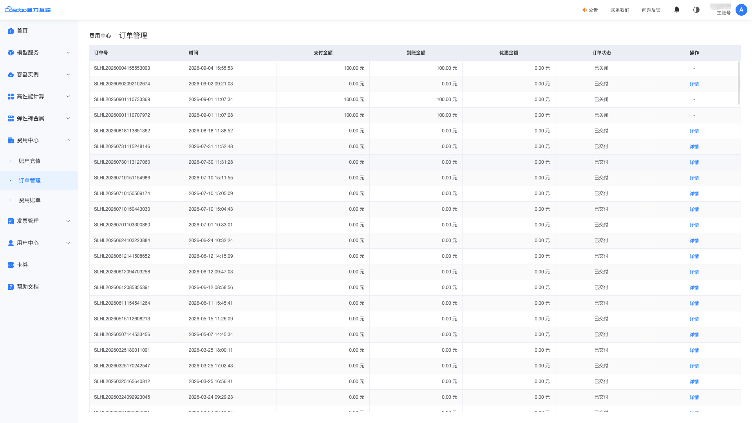
Task: Click the 联系我们 link
Action: click(620, 10)
